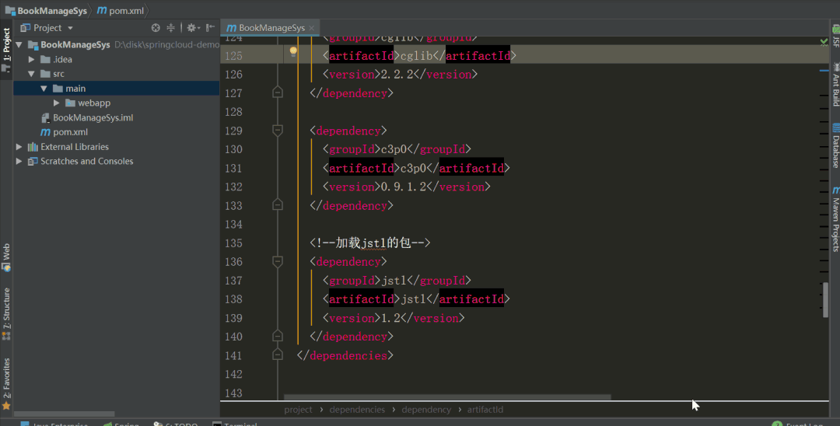
Task: Click the green inspection checkmark icon
Action: pos(824,41)
